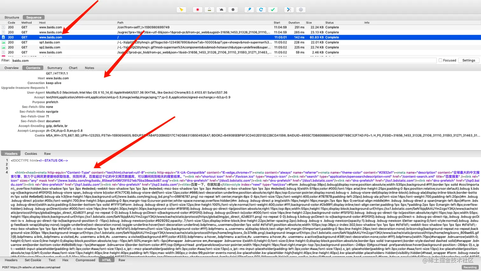Select the 59 ms duration request
The height and width of the screenshot is (271, 481).
click(x=240, y=52)
